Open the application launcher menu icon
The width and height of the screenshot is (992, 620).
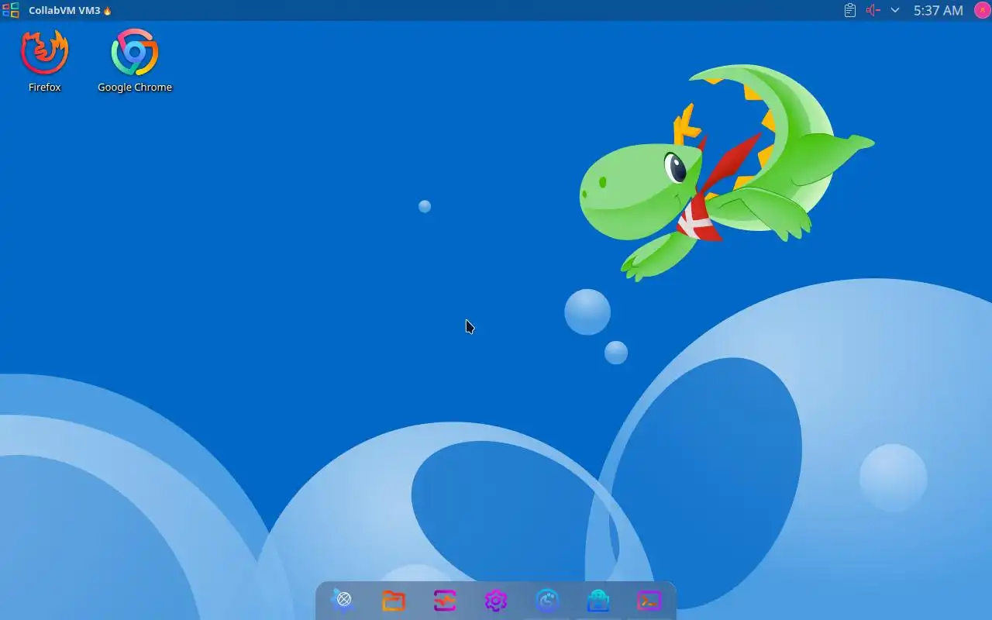(10, 10)
